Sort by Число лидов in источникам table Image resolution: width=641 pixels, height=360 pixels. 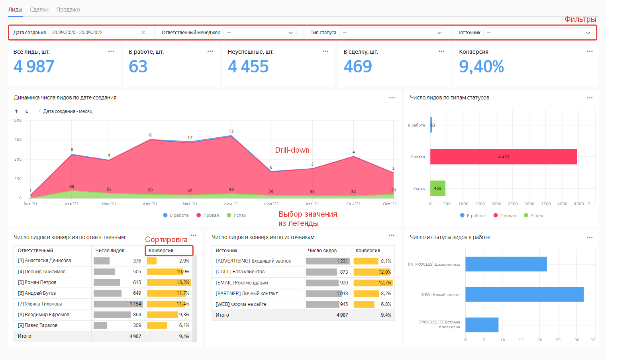point(328,251)
